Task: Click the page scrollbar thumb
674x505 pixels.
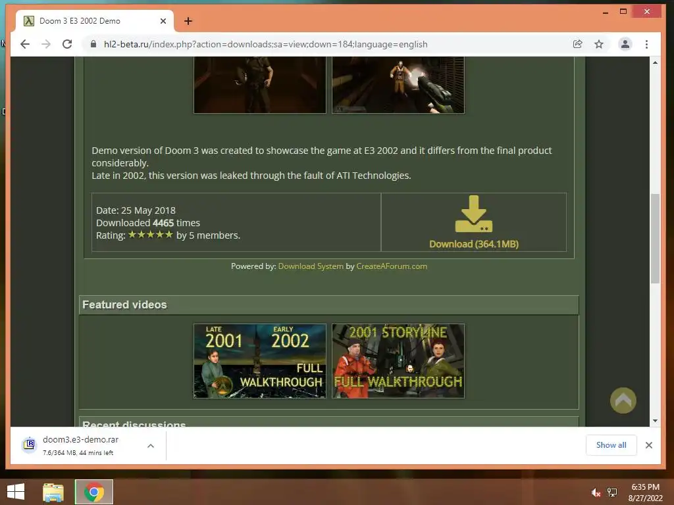Action: (655, 239)
